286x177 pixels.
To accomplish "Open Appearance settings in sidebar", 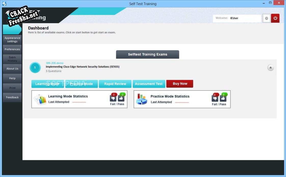I will coord(12,40).
